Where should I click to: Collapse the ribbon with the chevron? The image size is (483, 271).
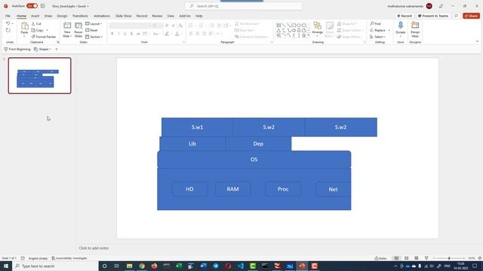477,41
